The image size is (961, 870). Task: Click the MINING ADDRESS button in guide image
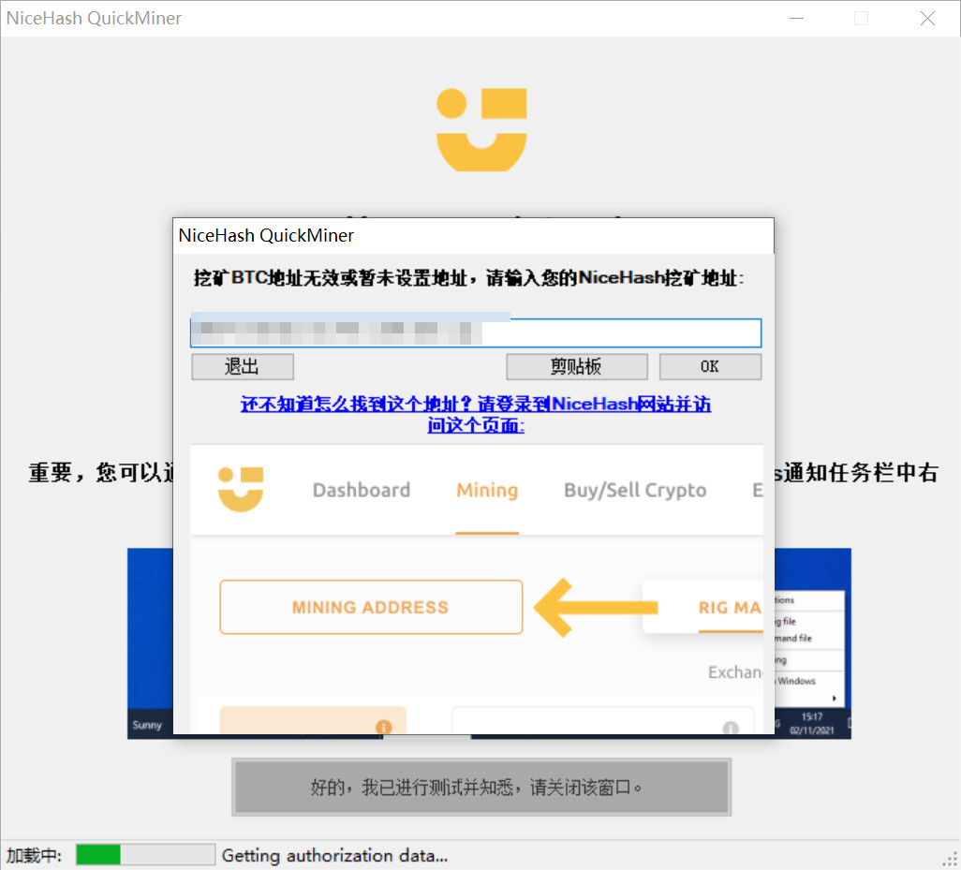pos(371,607)
